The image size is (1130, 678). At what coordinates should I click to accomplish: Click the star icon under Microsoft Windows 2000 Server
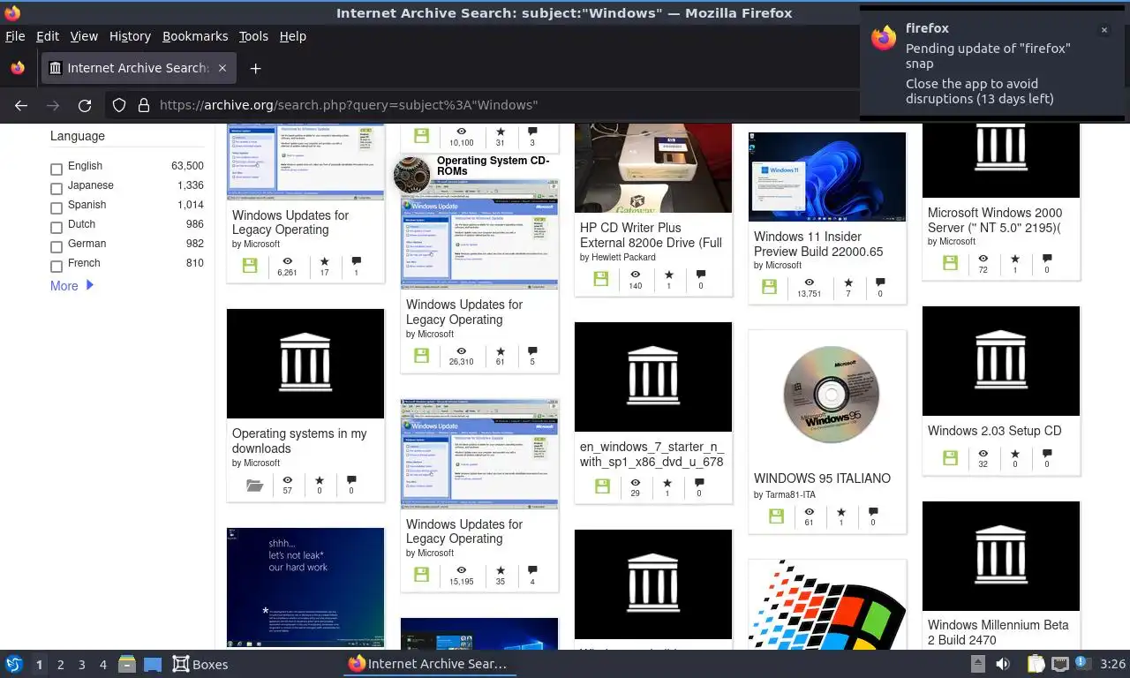tap(1015, 259)
